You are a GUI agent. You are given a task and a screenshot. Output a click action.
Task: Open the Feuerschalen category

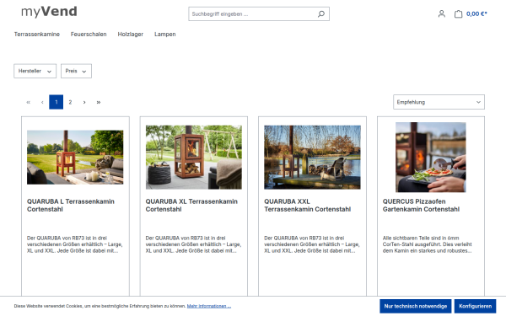click(x=89, y=35)
